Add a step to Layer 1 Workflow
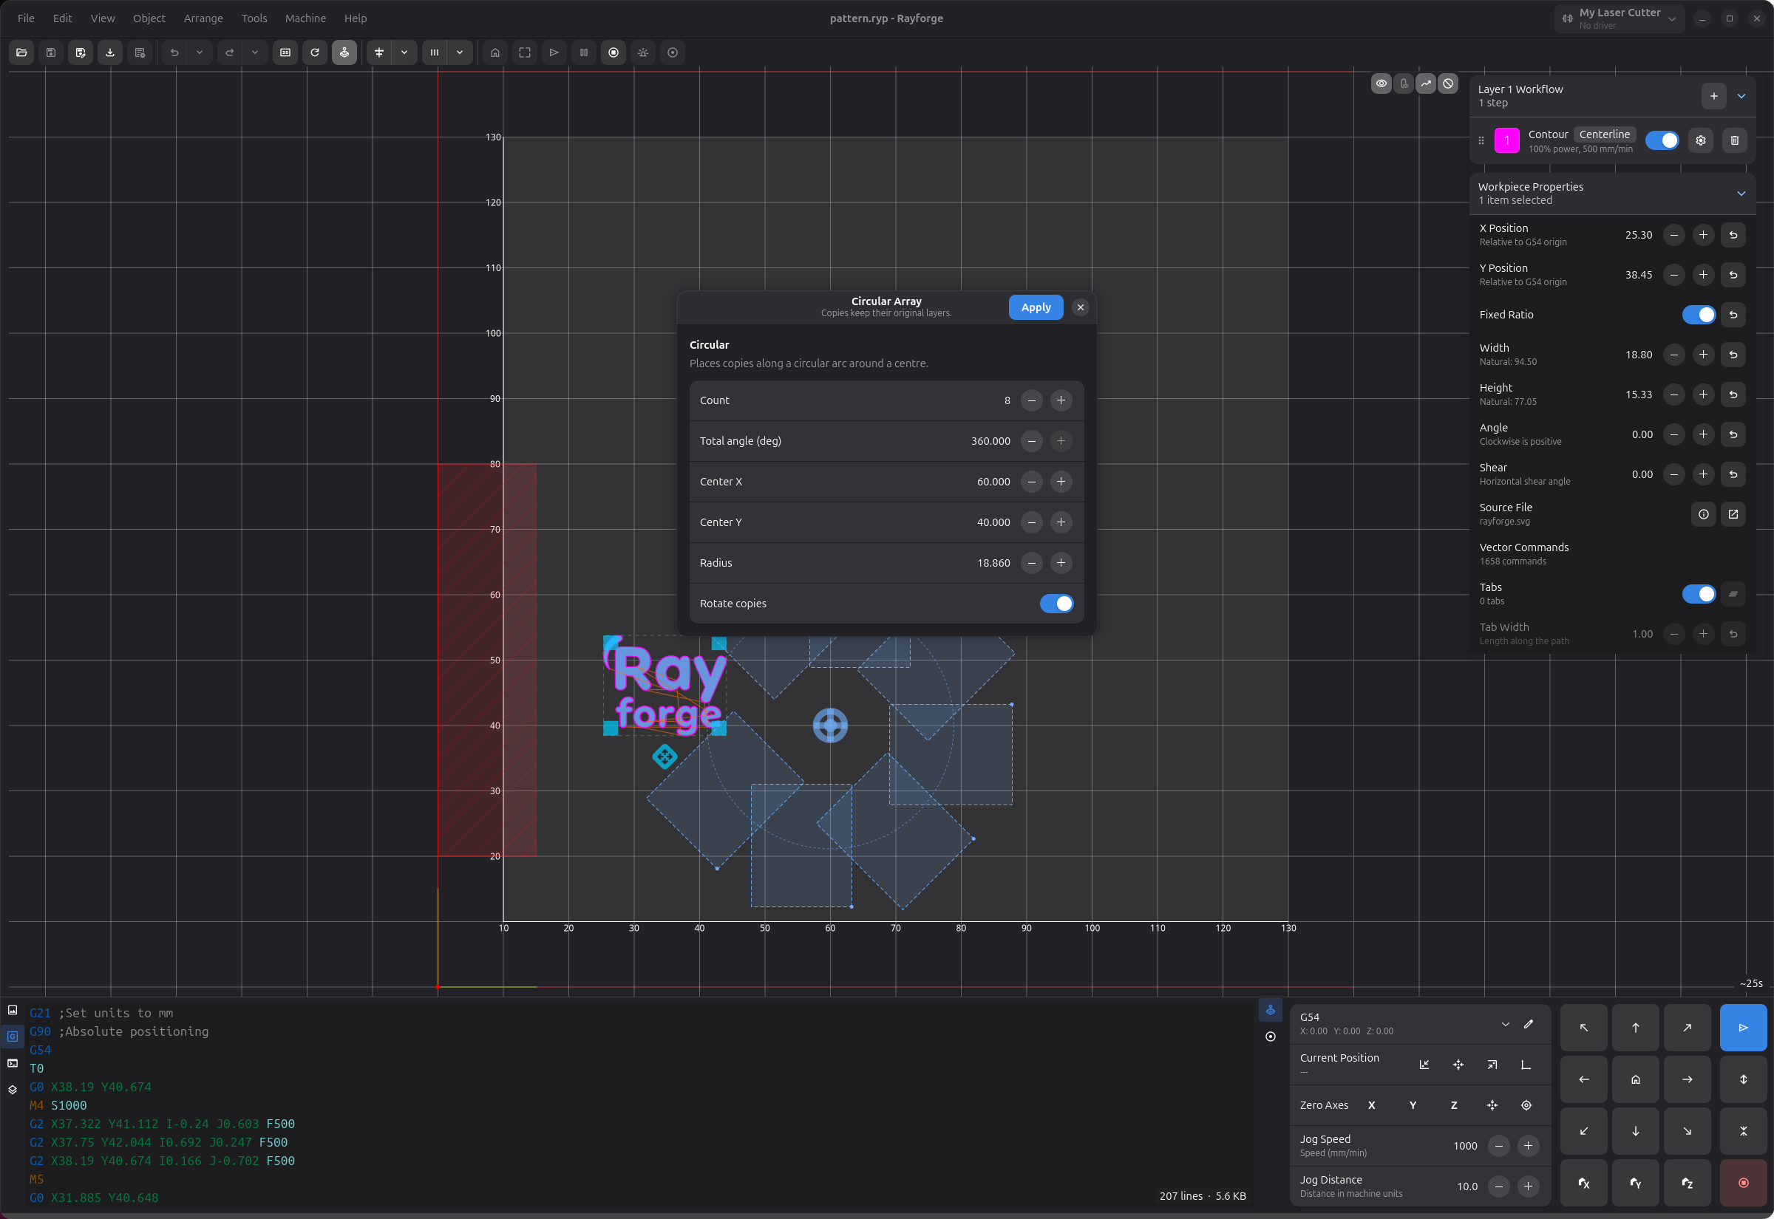This screenshot has height=1219, width=1774. [x=1713, y=96]
